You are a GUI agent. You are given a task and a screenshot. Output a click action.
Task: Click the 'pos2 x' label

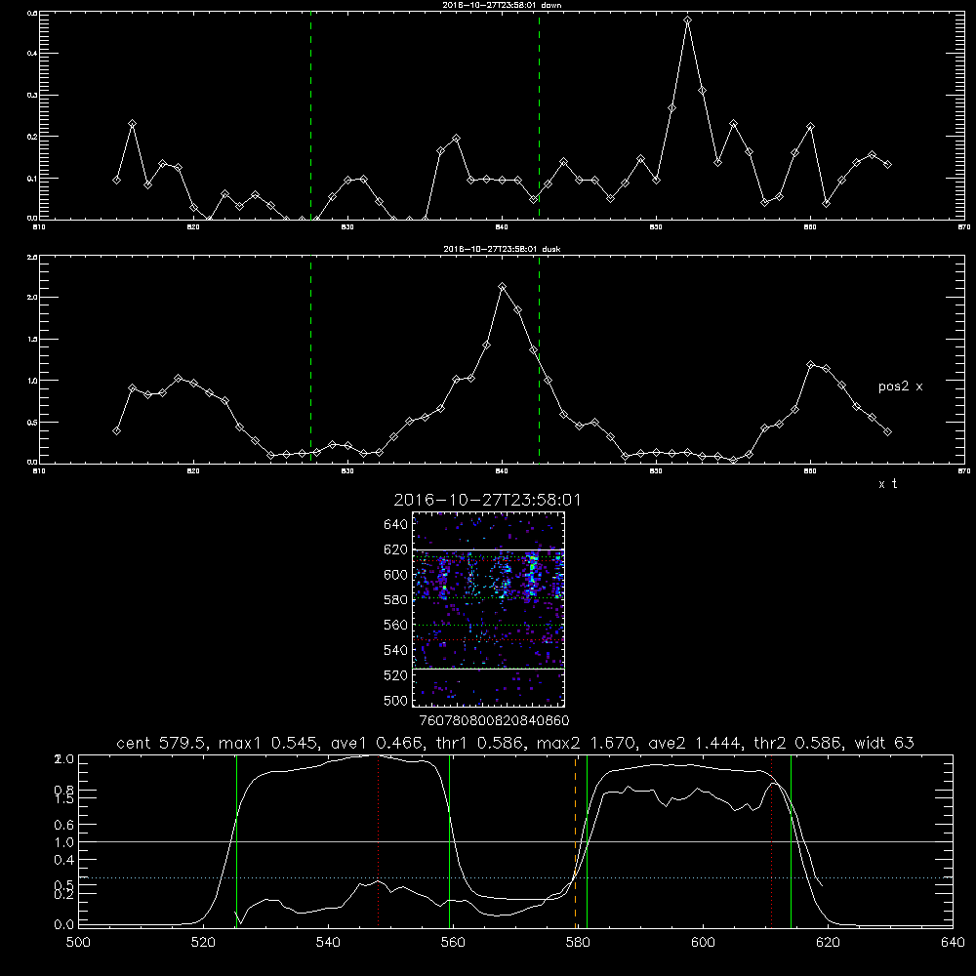pos(900,386)
